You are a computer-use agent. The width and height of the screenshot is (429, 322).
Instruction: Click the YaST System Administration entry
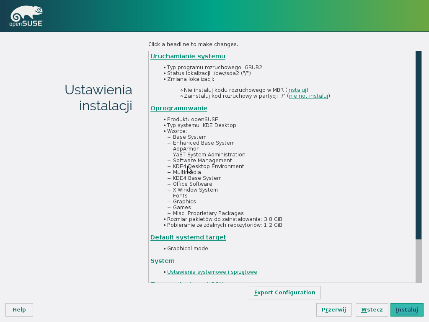[209, 155]
